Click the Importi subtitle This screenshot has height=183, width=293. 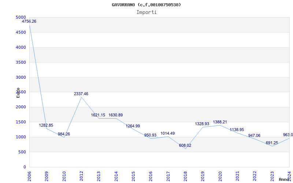click(x=146, y=12)
